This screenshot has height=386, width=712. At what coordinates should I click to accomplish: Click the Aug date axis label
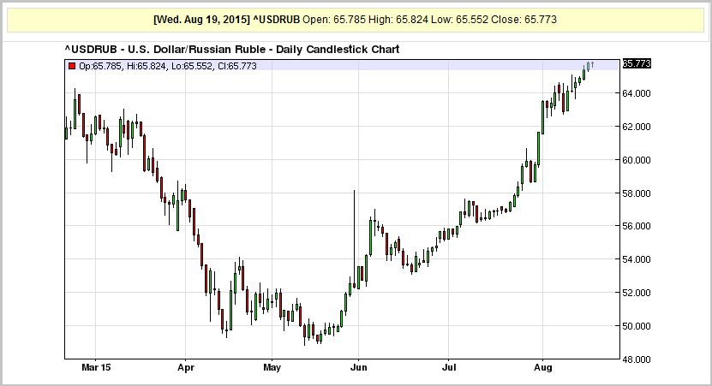tap(542, 368)
